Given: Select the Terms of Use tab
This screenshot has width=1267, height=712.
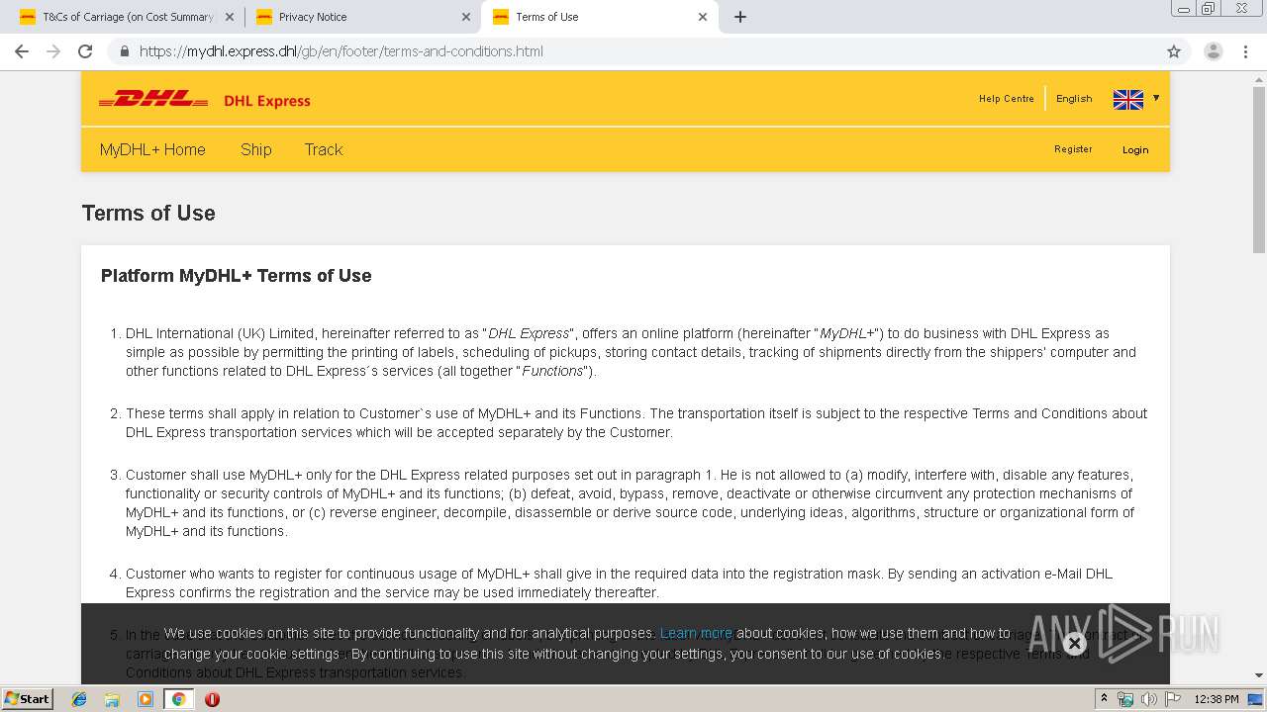Looking at the screenshot, I should [599, 17].
